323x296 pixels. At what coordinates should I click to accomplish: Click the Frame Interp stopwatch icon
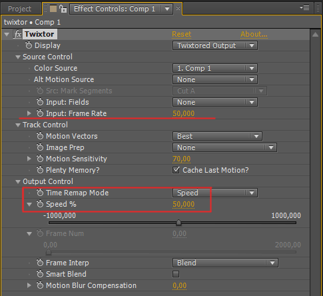pyautogui.click(x=40, y=263)
